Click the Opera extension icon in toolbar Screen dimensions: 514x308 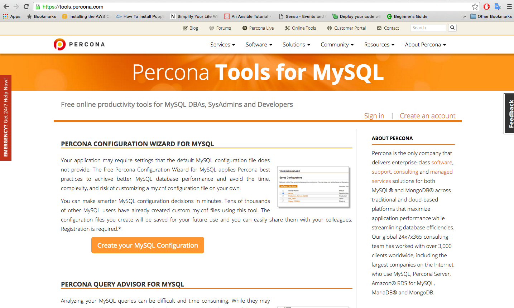(486, 7)
